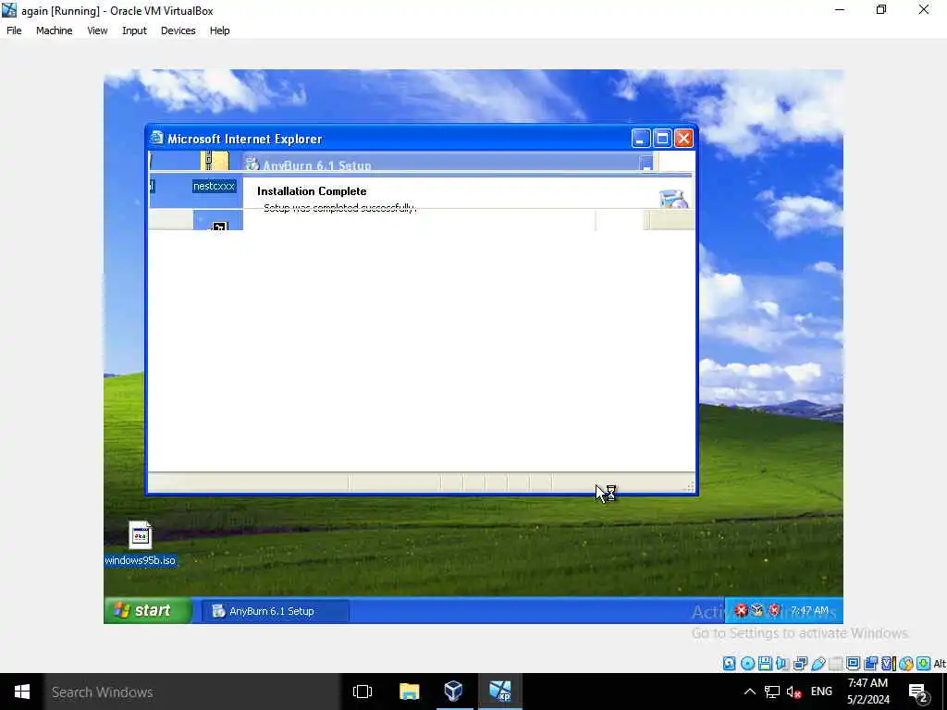Click the red X tray icon in XP taskbar
The height and width of the screenshot is (710, 947).
[742, 610]
